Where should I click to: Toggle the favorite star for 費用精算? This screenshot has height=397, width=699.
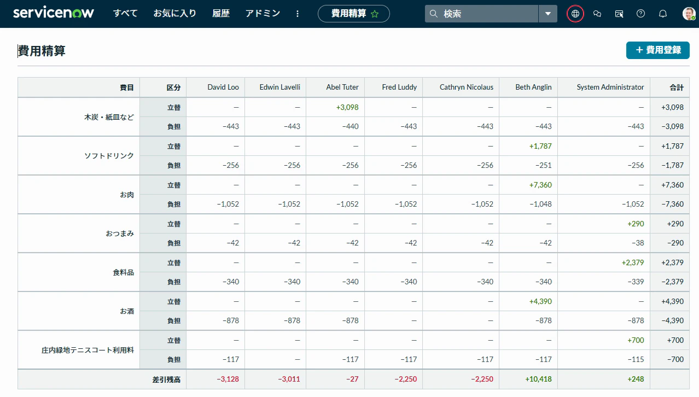coord(375,14)
